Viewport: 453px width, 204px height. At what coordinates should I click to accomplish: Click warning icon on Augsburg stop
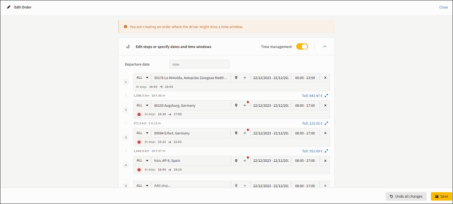pyautogui.click(x=139, y=114)
